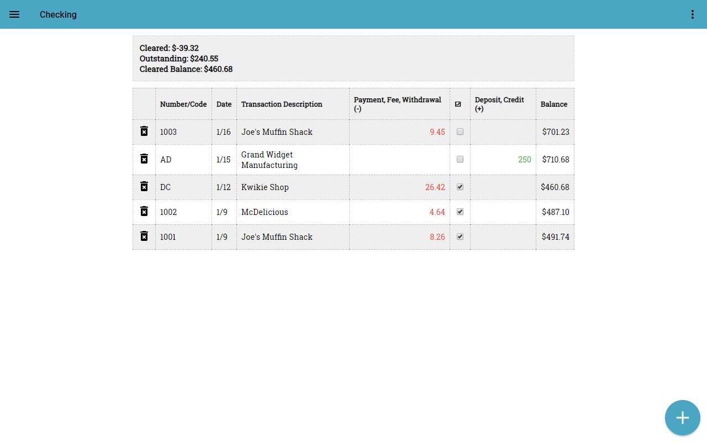Click the 26.42 payment amount
This screenshot has width=707, height=442.
pyautogui.click(x=435, y=187)
